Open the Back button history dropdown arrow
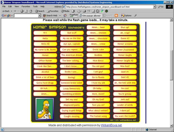 (x=11, y=11)
